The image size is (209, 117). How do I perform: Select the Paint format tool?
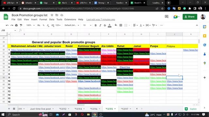[x=21, y=25]
